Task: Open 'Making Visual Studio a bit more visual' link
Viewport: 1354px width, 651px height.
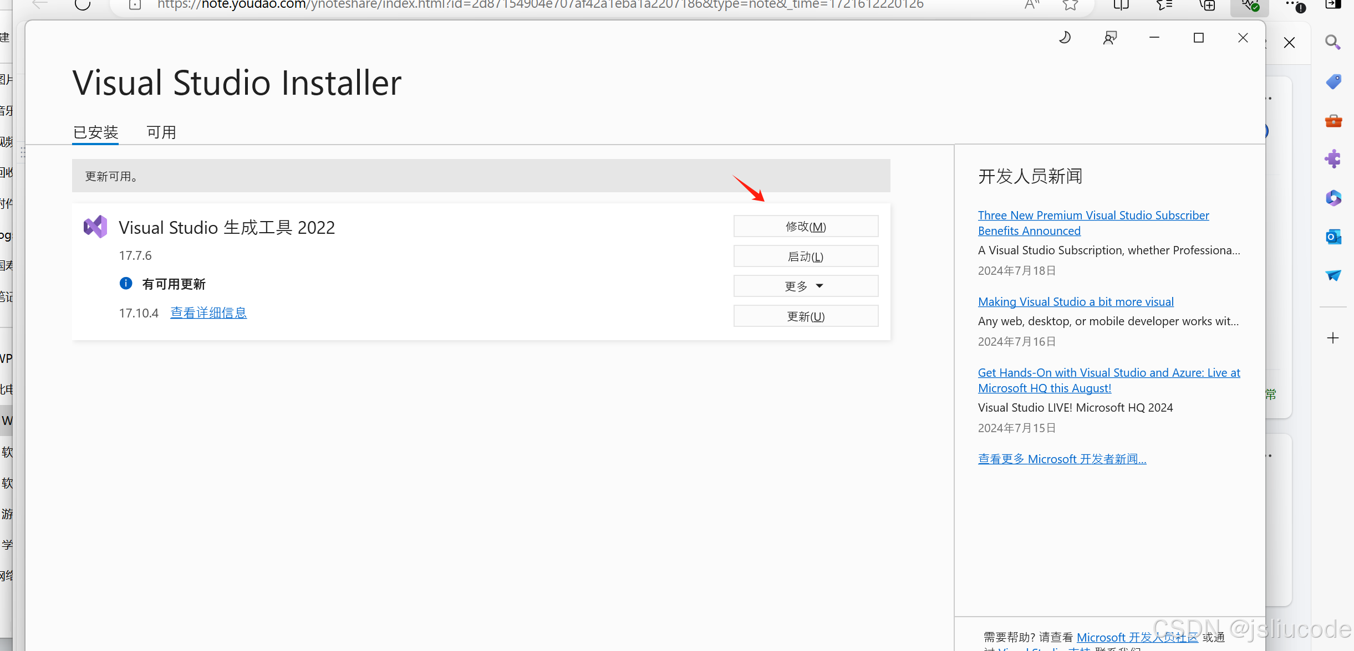Action: coord(1076,302)
